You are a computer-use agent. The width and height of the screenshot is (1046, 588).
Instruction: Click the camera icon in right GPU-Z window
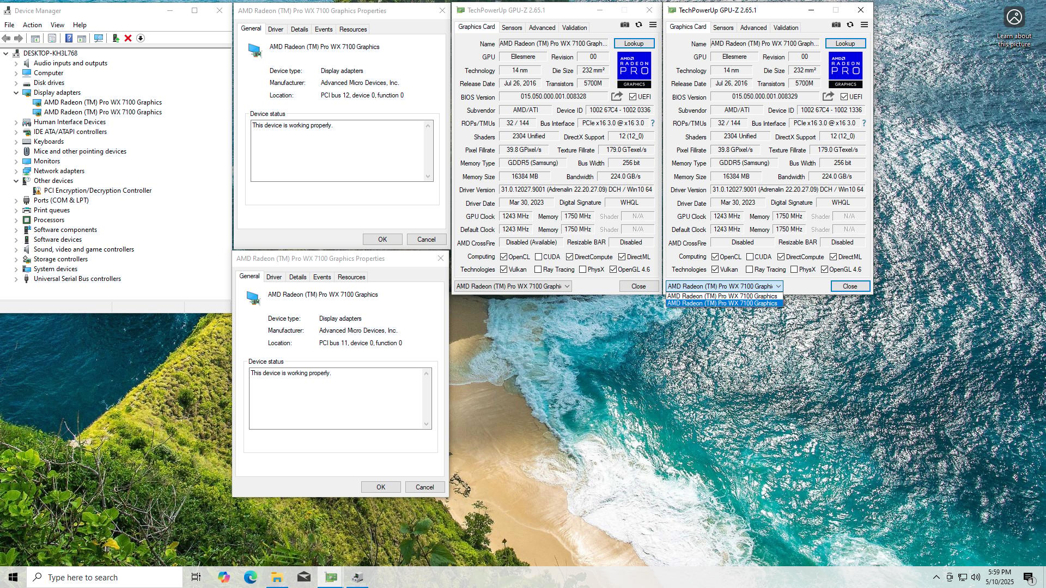click(836, 24)
